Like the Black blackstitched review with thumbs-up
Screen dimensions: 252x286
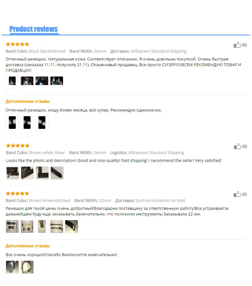coord(237,45)
